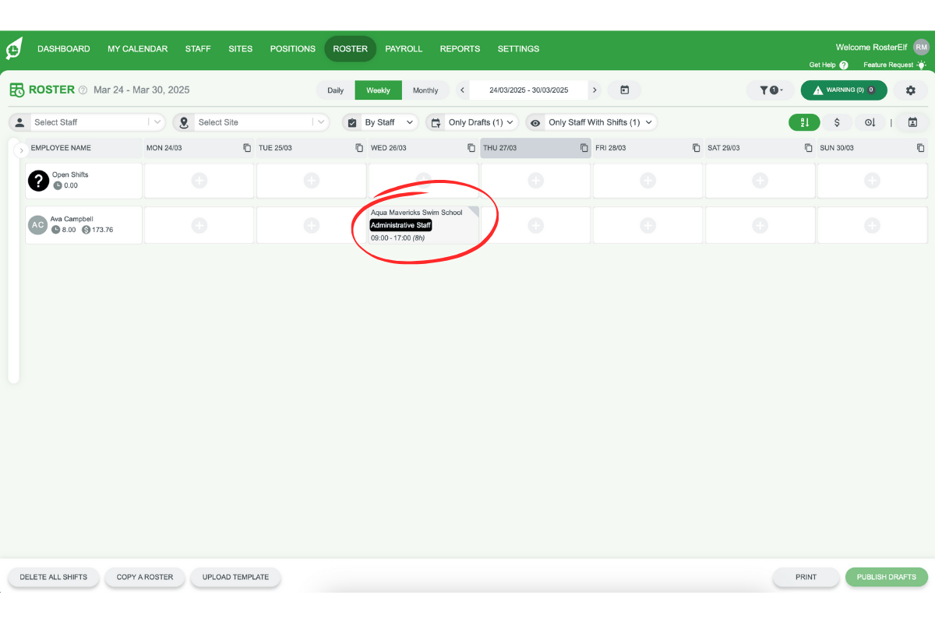Image resolution: width=935 pixels, height=623 pixels.
Task: Open the REPORTS section
Action: point(460,48)
